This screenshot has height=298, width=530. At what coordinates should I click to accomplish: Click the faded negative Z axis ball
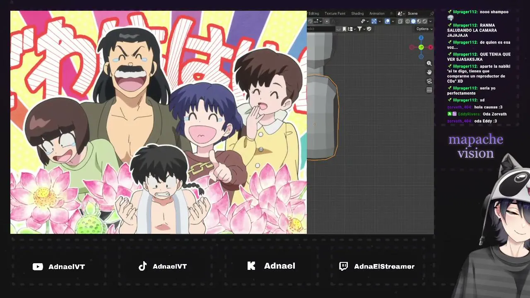(421, 56)
